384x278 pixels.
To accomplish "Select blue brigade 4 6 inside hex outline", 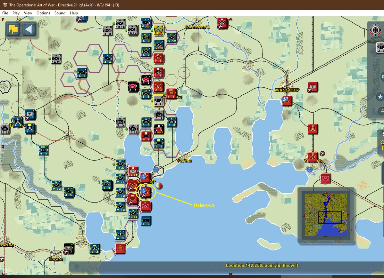I will click(107, 59).
